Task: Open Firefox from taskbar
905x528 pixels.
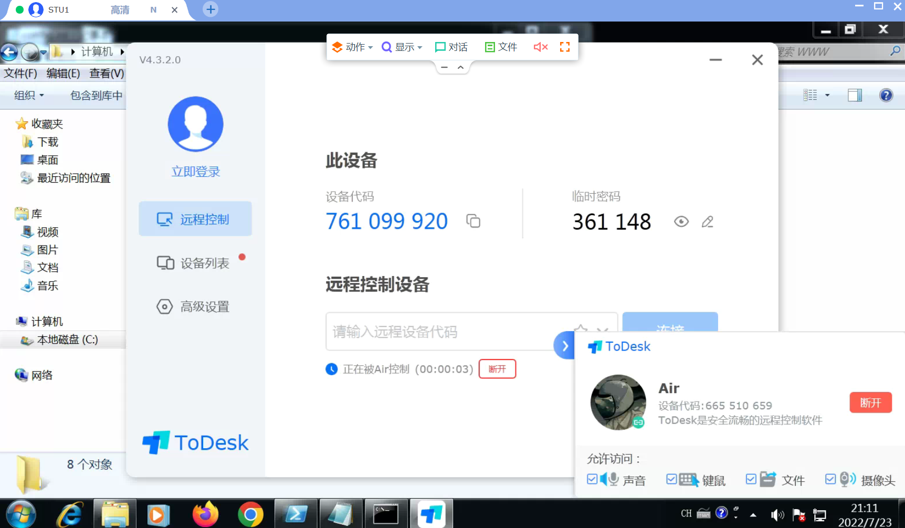Action: coord(205,514)
